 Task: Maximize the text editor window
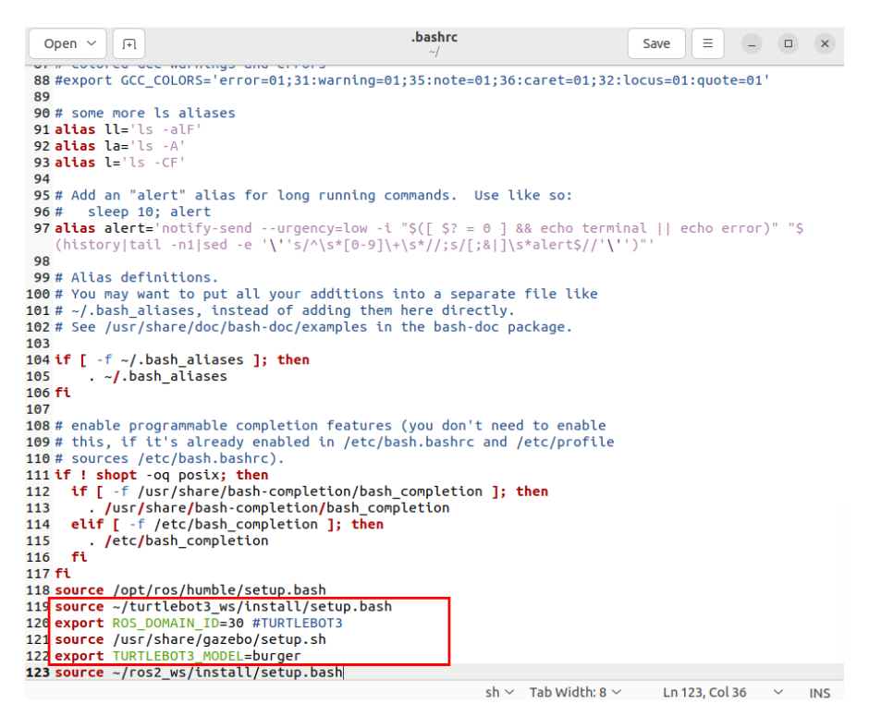(788, 43)
